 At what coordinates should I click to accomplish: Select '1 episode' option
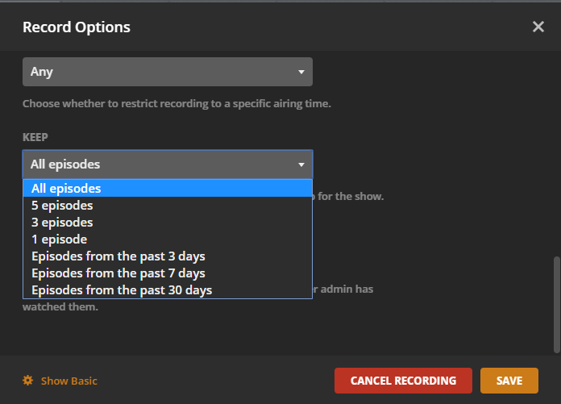pyautogui.click(x=59, y=239)
